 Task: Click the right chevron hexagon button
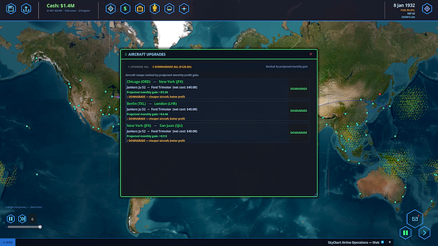[424, 232]
